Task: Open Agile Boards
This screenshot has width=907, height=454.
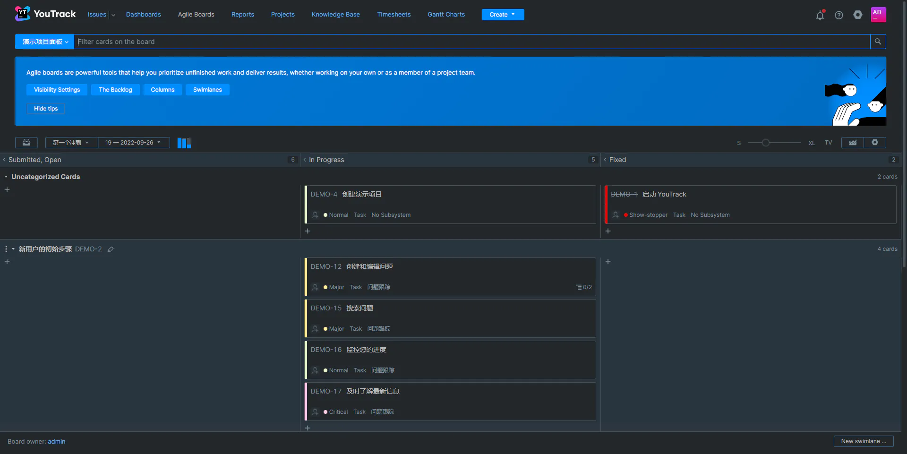Action: (x=196, y=15)
